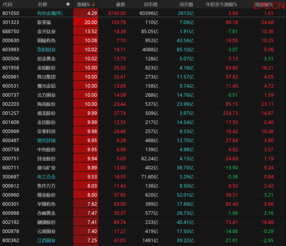Click market cap 60396亿
286x246 pixels.
click(149, 13)
